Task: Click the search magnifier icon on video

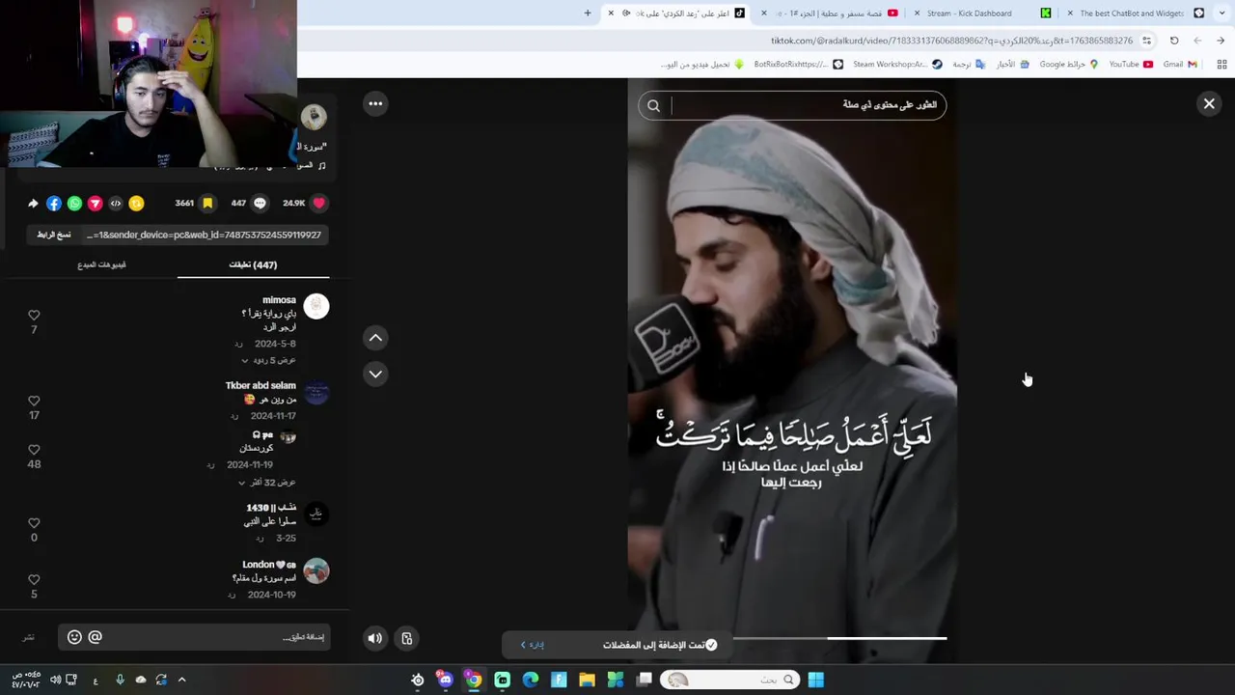Action: coord(653,106)
